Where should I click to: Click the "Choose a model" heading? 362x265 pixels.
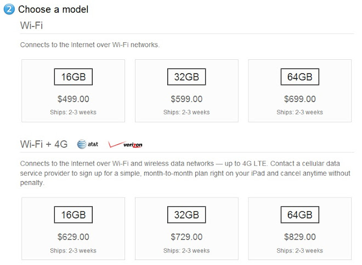coord(53,9)
